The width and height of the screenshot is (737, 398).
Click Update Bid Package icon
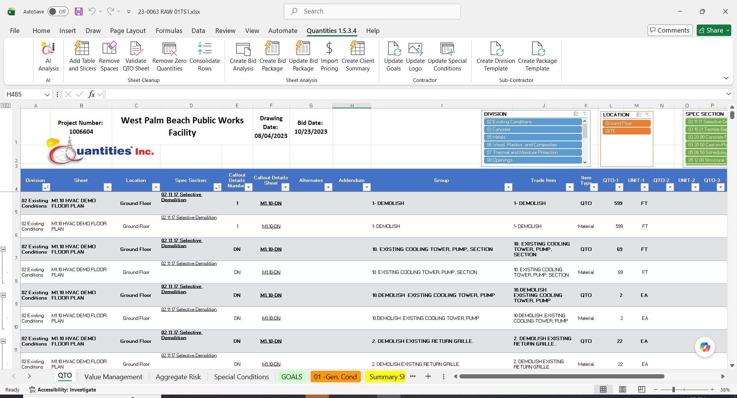click(x=303, y=49)
